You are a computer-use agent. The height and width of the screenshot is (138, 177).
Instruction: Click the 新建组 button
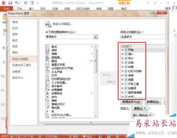pyautogui.click(x=153, y=102)
